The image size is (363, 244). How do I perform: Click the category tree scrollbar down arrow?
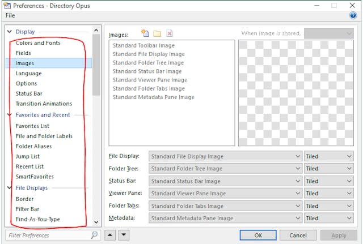click(96, 222)
